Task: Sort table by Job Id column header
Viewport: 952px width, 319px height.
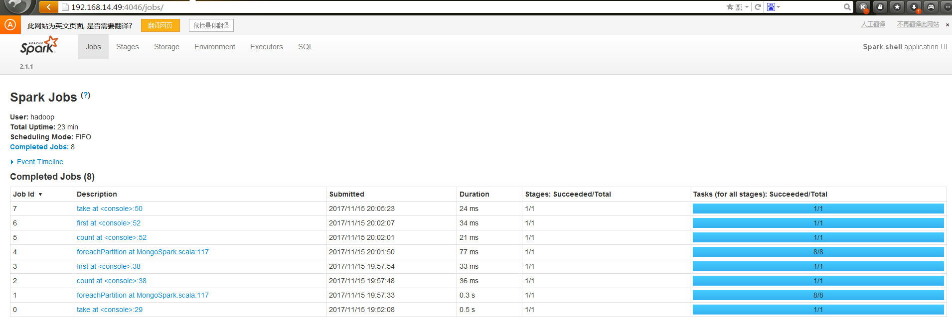Action: tap(24, 194)
